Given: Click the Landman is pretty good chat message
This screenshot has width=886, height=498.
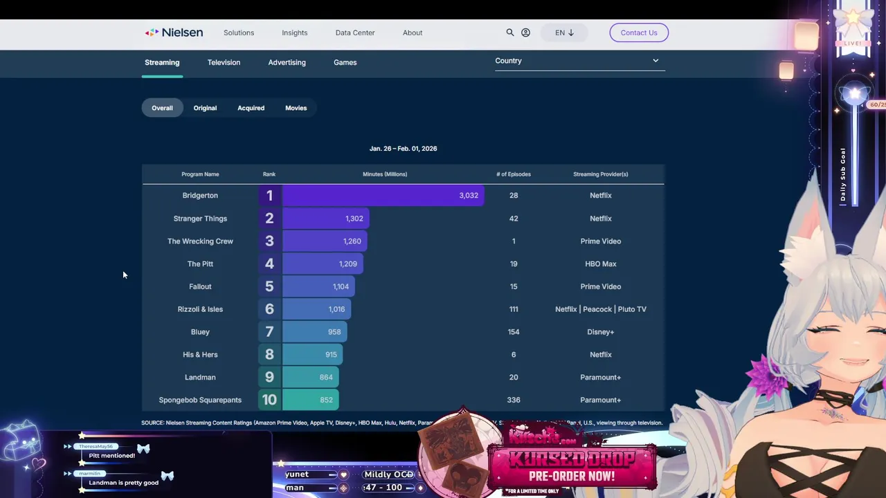Looking at the screenshot, I should point(123,483).
